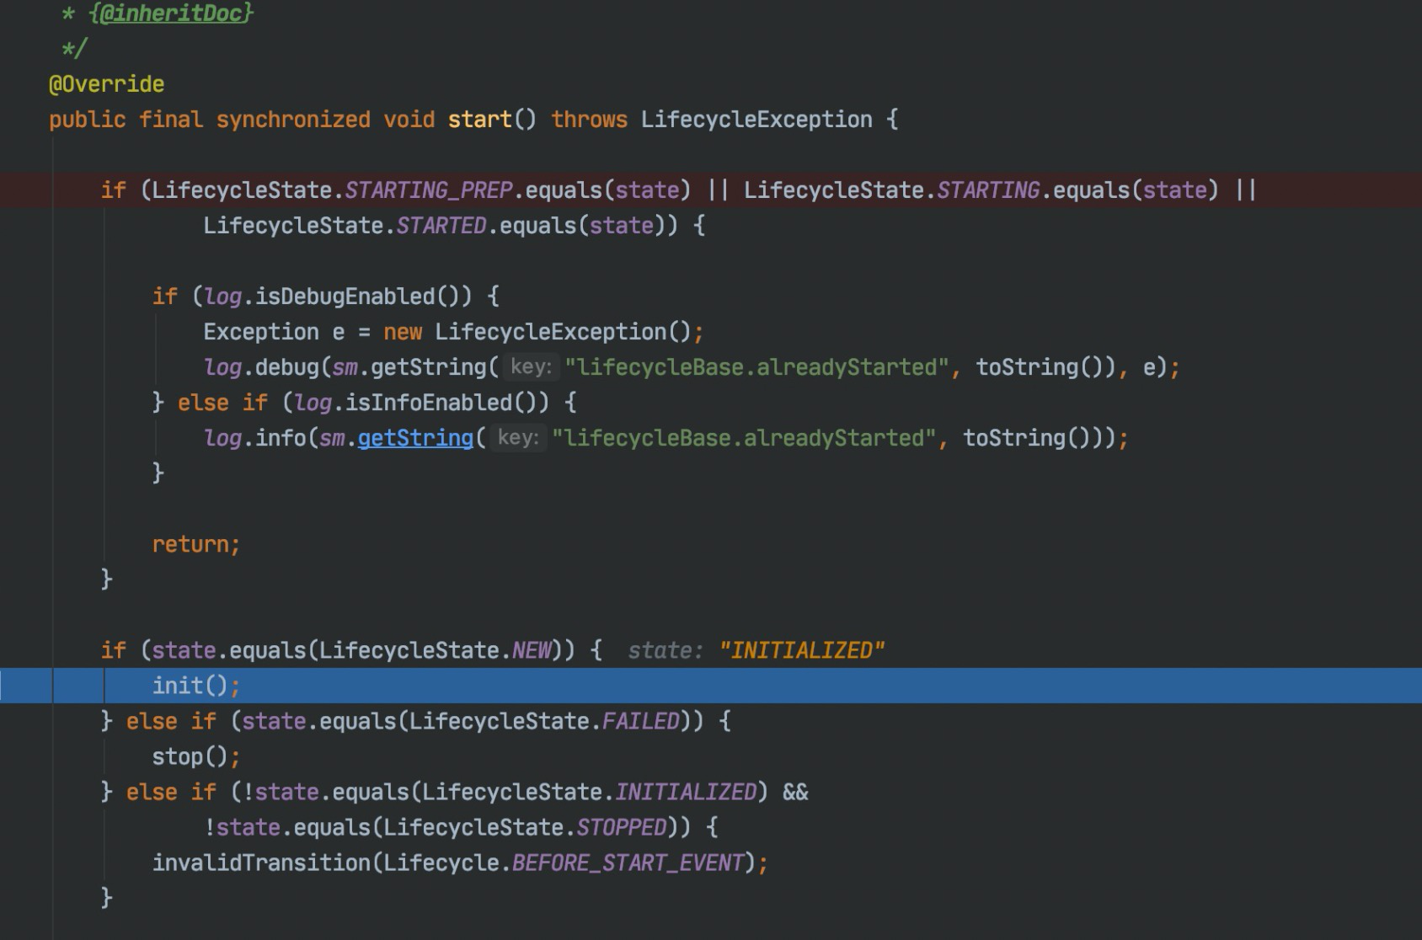Image resolution: width=1422 pixels, height=940 pixels.
Task: Click the inline debugger value state: "INITIALIZED"
Action: pyautogui.click(x=756, y=650)
